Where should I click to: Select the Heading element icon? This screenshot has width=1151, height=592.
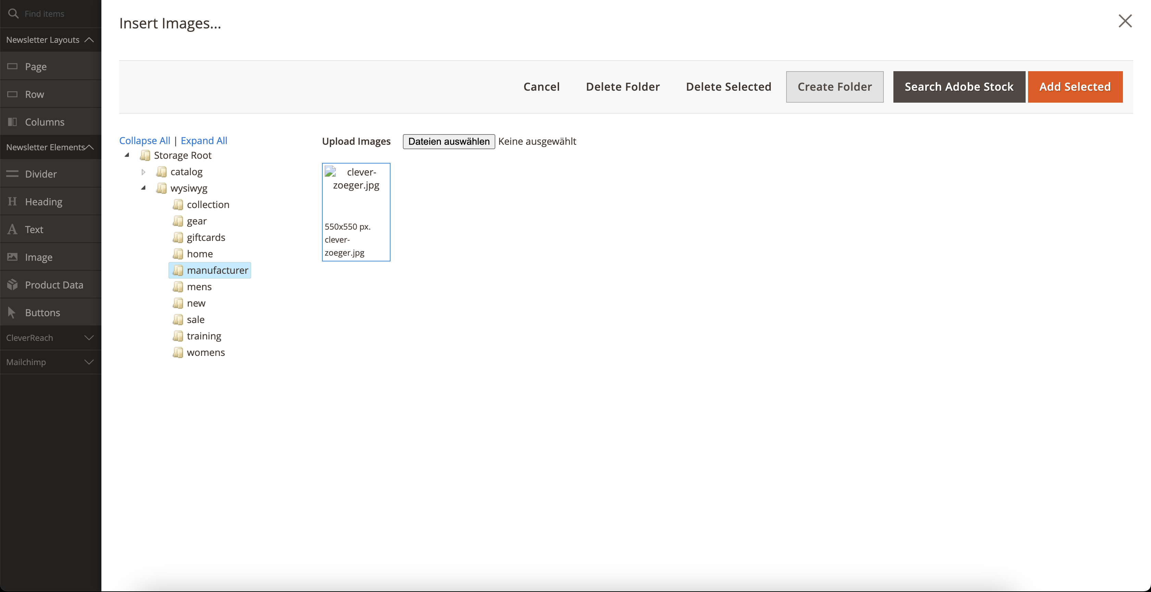click(13, 202)
